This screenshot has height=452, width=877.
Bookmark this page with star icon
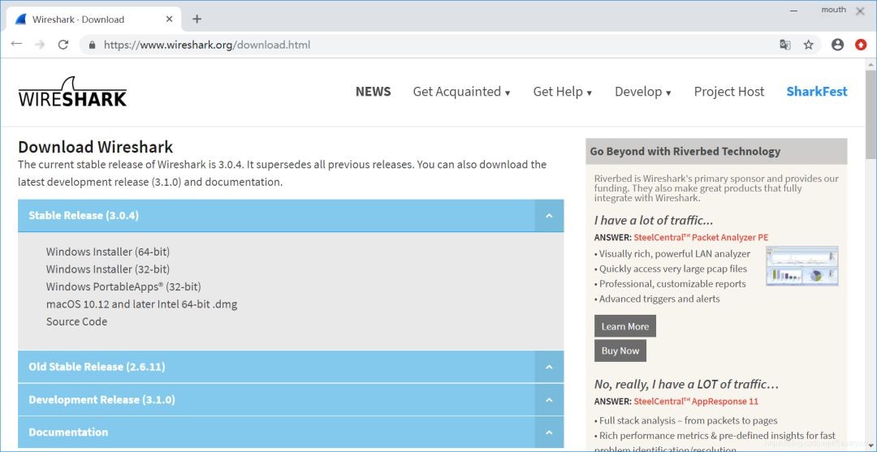click(x=808, y=45)
